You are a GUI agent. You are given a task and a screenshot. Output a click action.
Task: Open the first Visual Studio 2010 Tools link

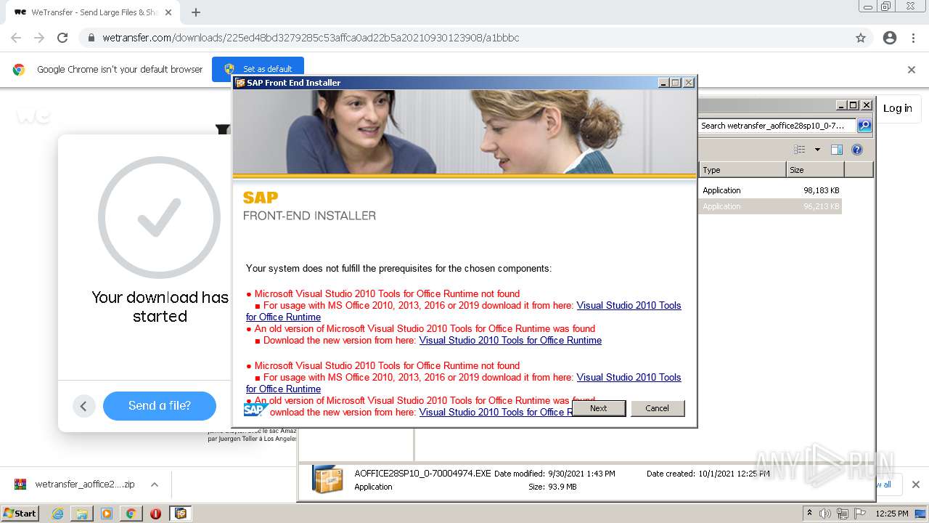pyautogui.click(x=629, y=305)
